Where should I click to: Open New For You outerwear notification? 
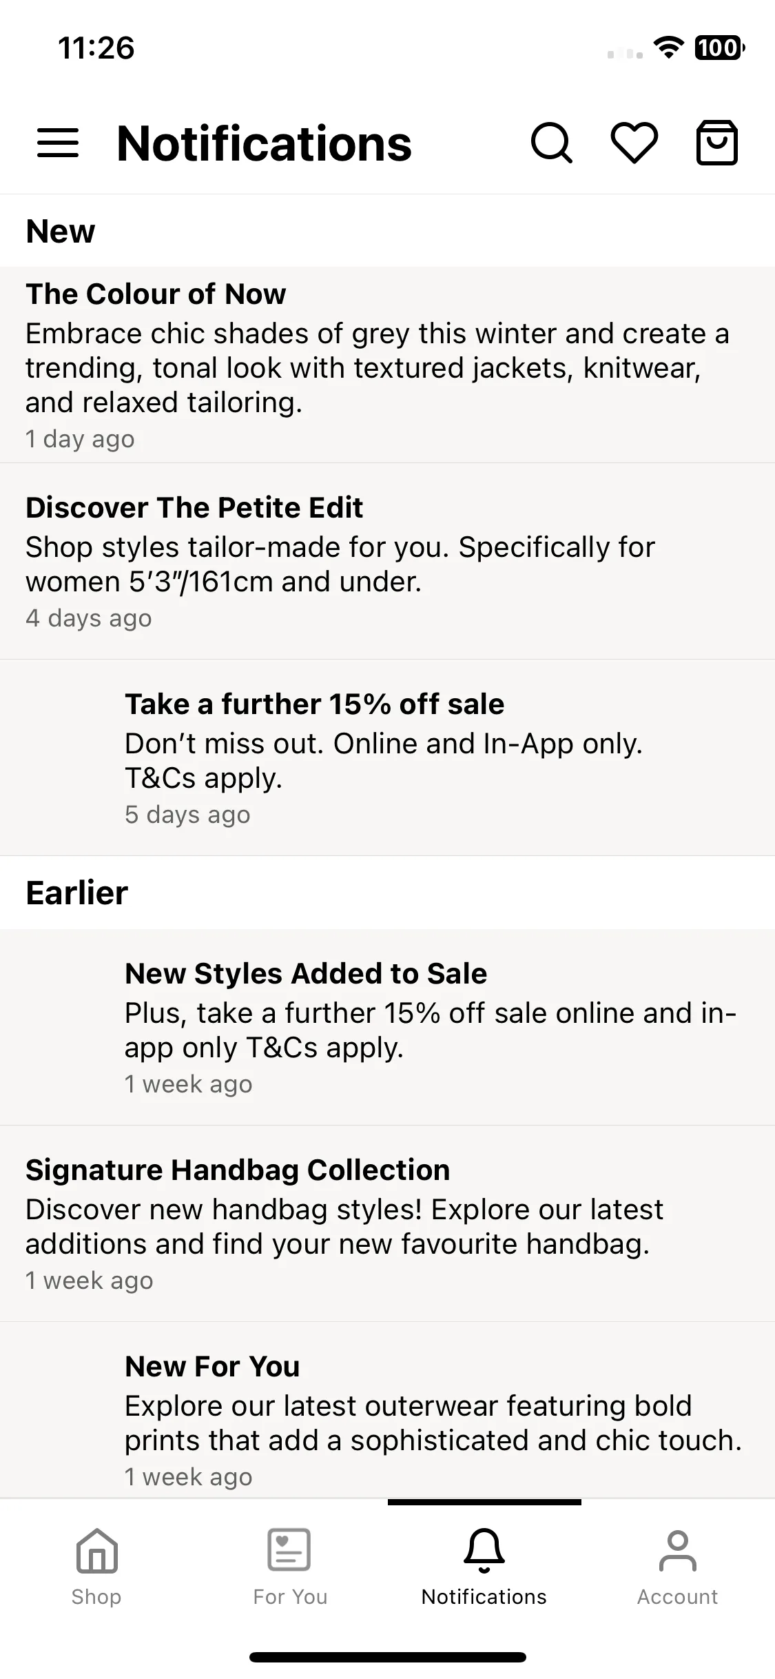tap(387, 1410)
